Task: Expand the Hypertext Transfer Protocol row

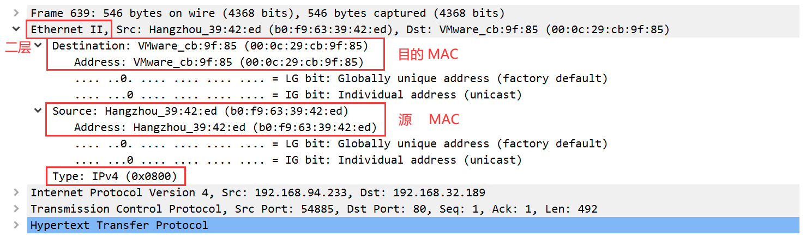Action: [16, 225]
